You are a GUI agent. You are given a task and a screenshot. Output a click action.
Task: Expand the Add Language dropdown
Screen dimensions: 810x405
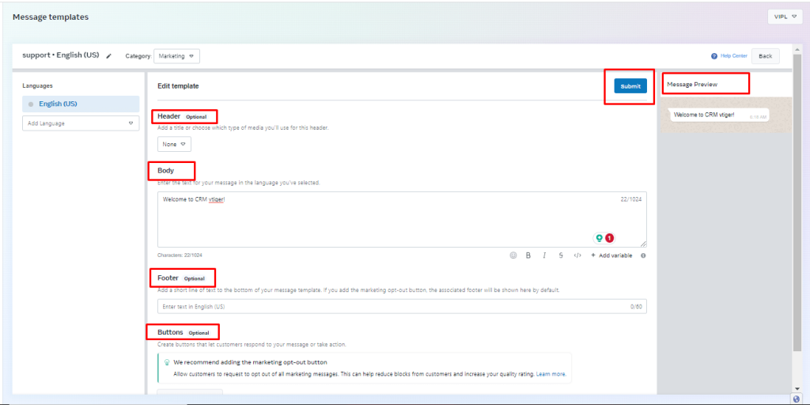(81, 123)
